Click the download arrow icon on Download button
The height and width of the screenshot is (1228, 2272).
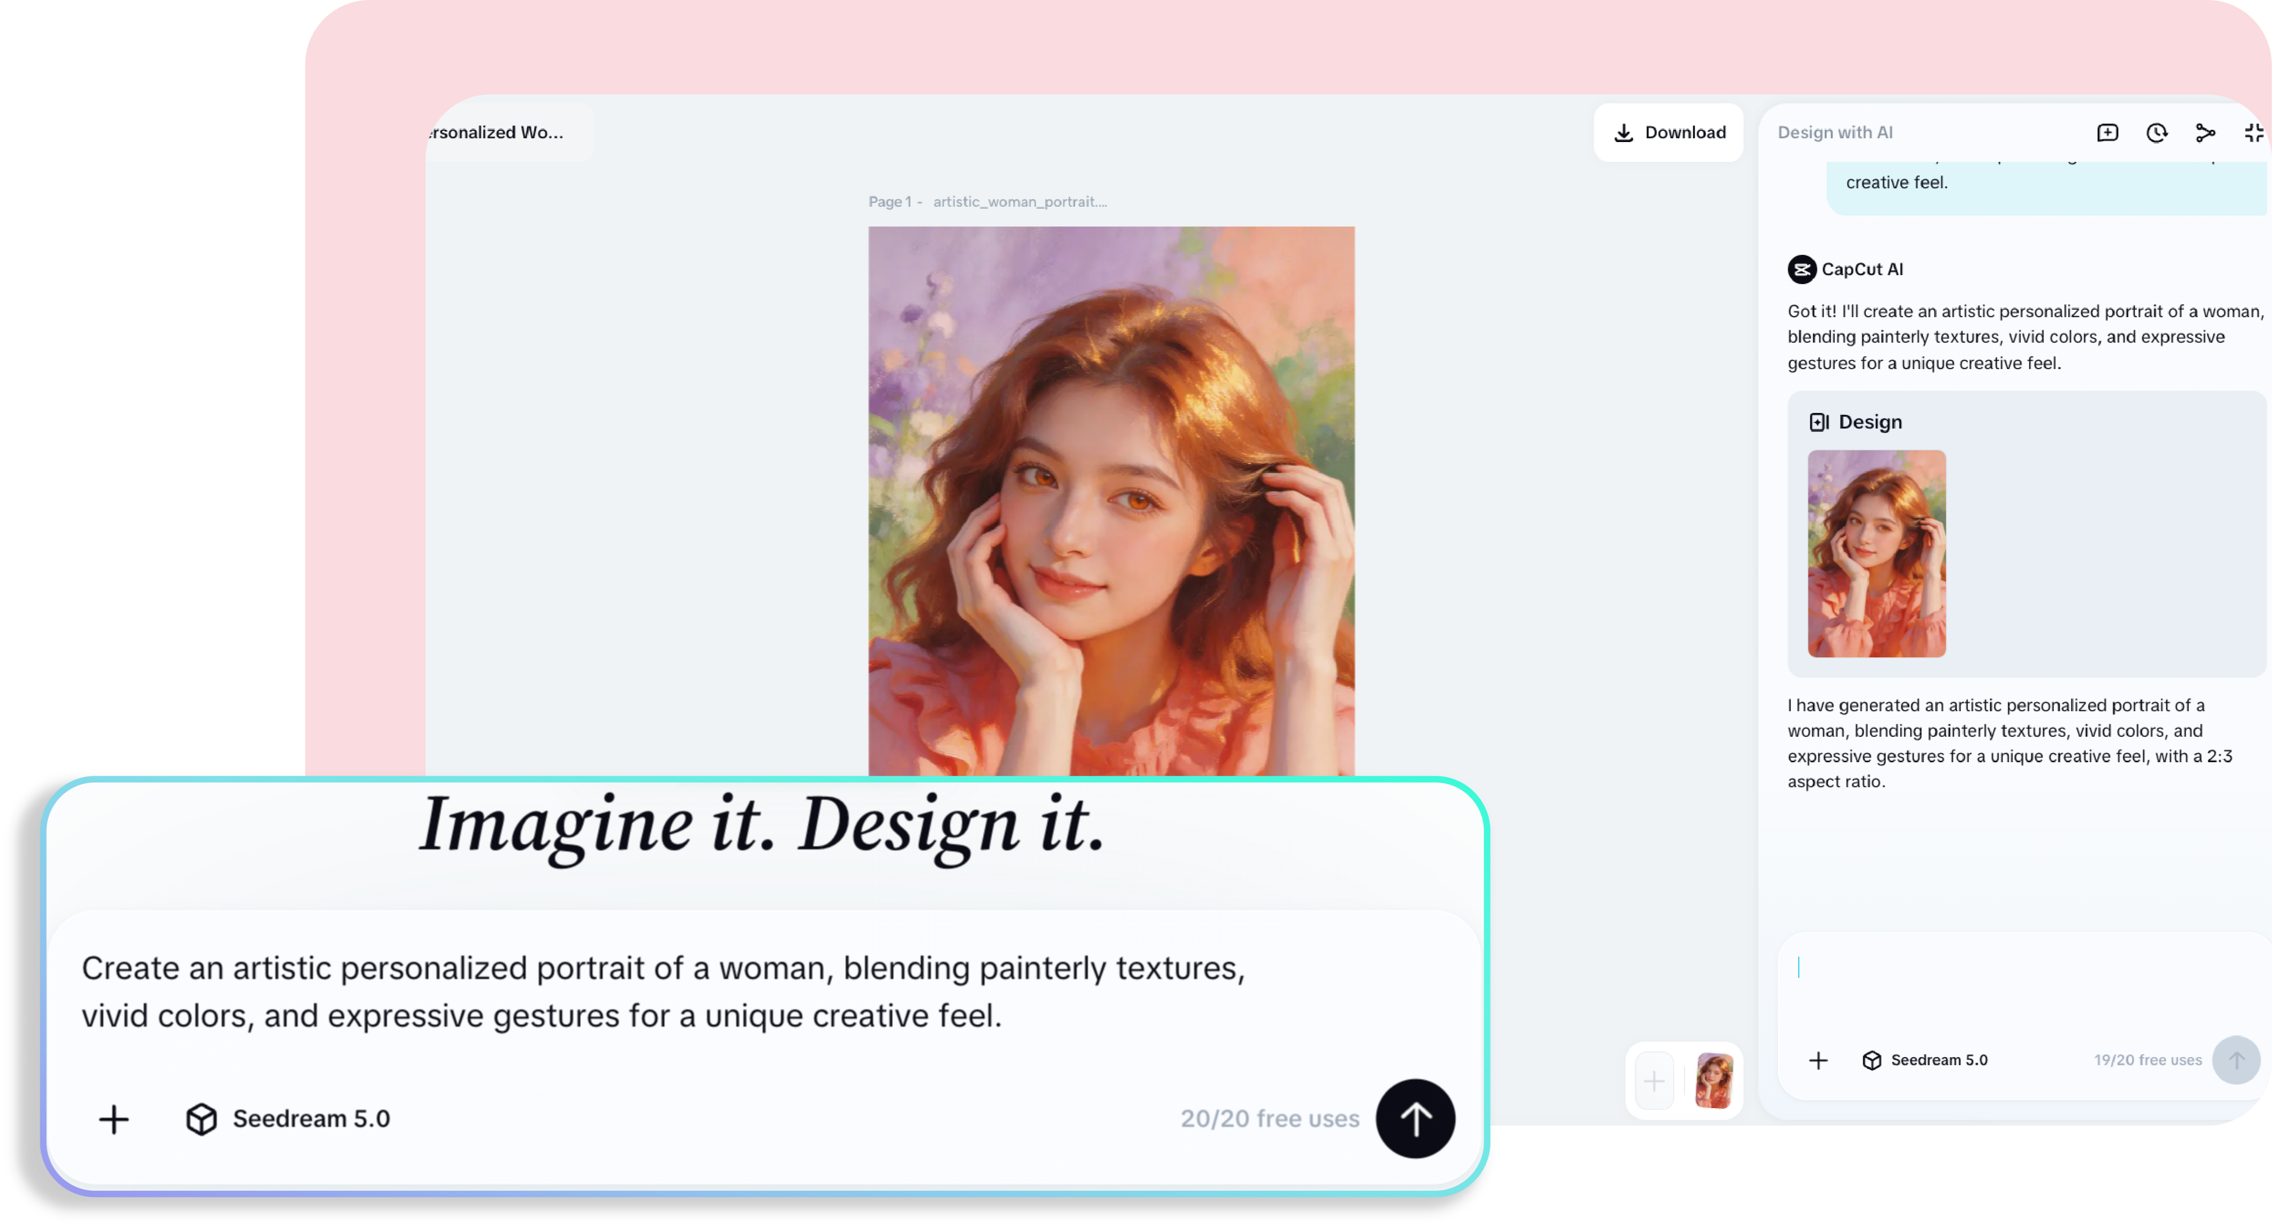tap(1625, 132)
